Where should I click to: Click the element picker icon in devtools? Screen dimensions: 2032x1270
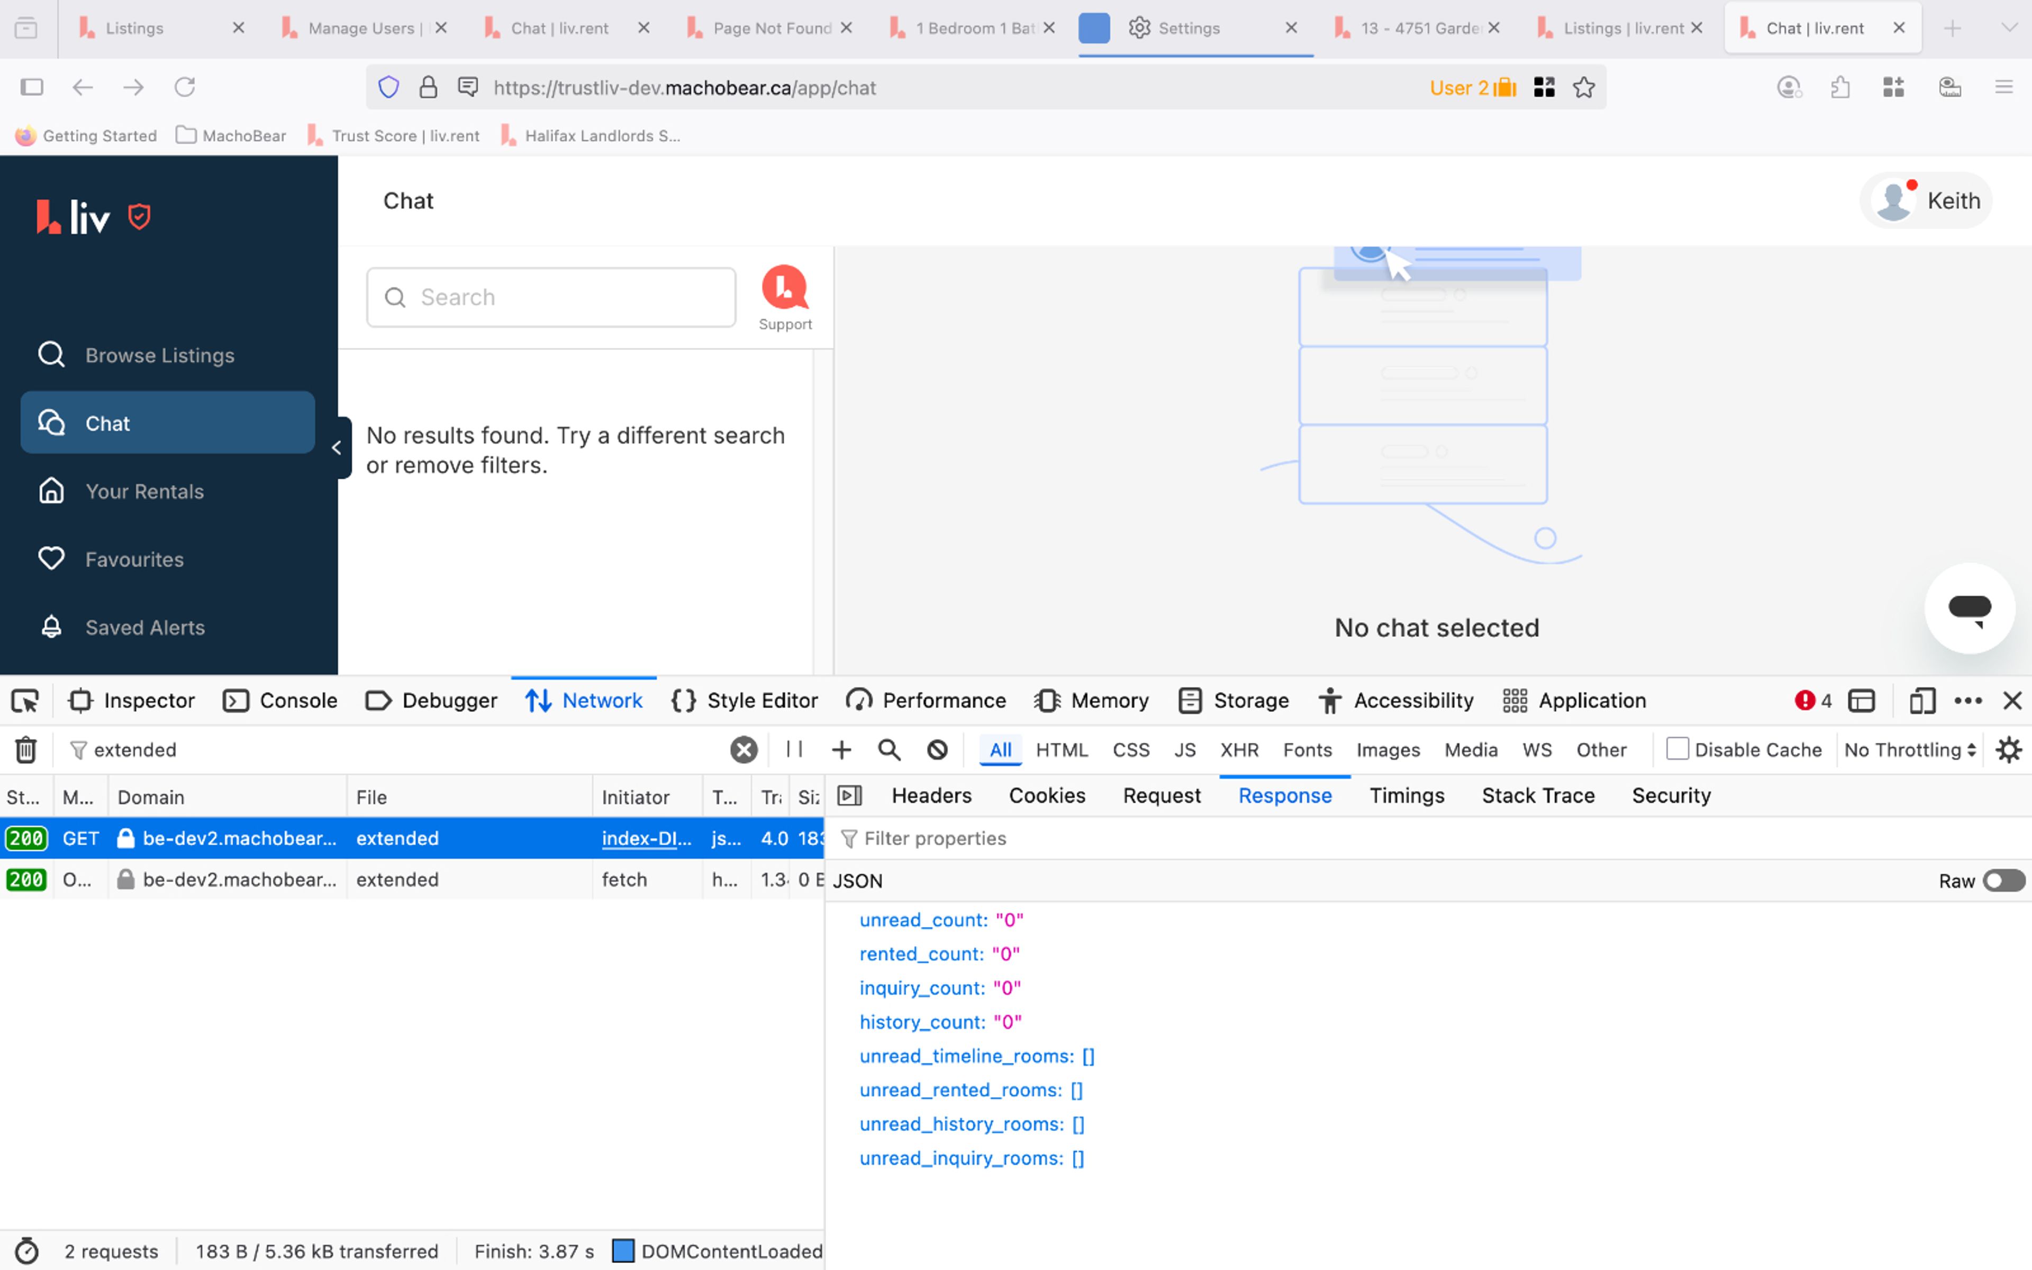click(x=25, y=701)
